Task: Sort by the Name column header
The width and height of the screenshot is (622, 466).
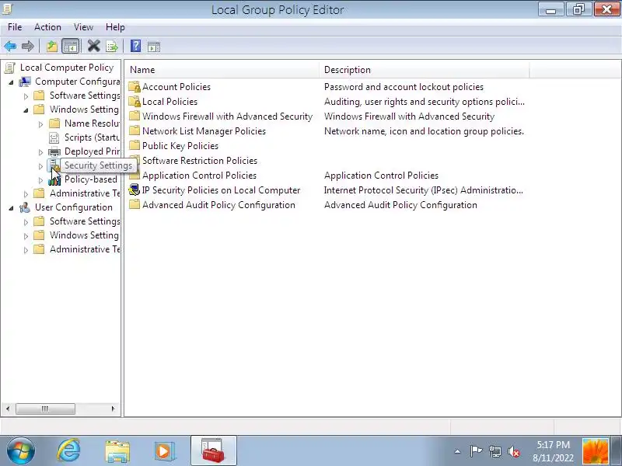Action: coord(222,70)
